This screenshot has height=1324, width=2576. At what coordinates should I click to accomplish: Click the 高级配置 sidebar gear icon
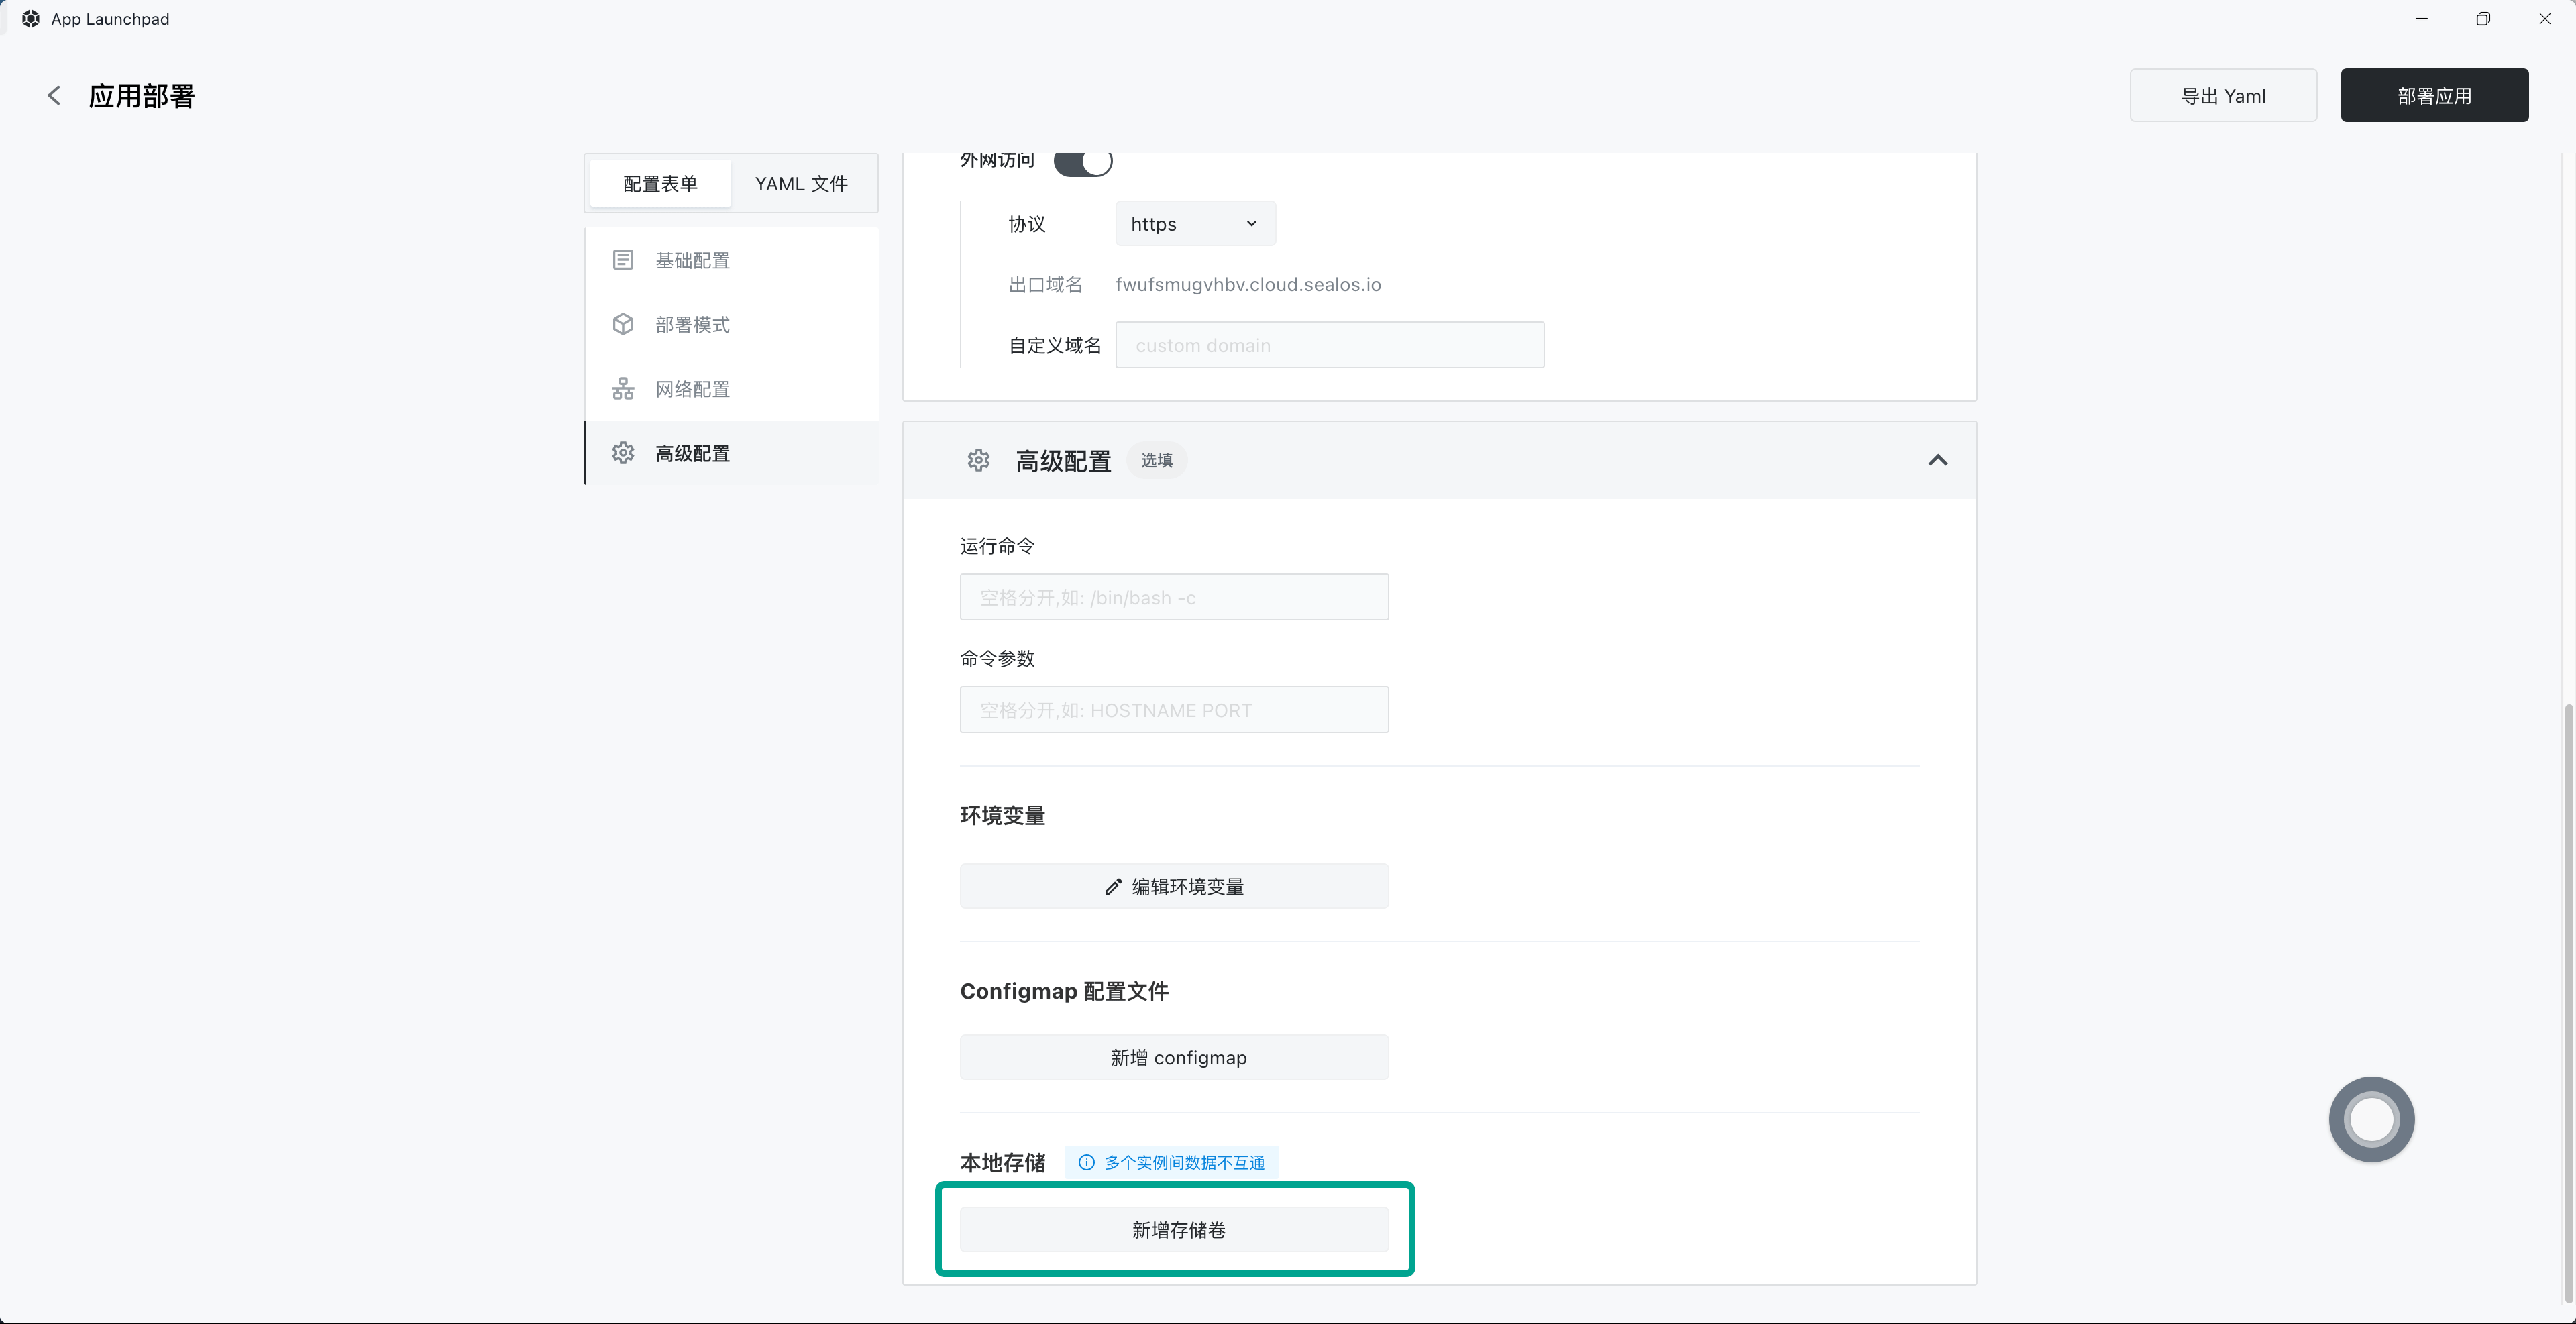(x=623, y=453)
